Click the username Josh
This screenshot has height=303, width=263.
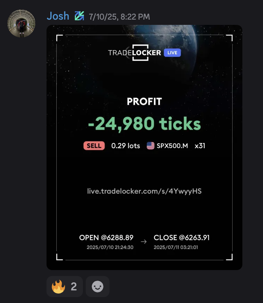click(x=58, y=16)
